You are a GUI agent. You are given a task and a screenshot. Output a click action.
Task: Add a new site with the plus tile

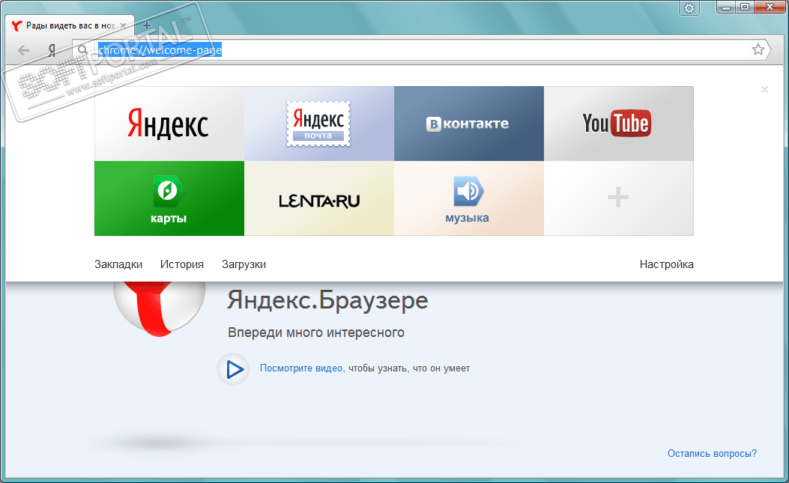click(618, 198)
